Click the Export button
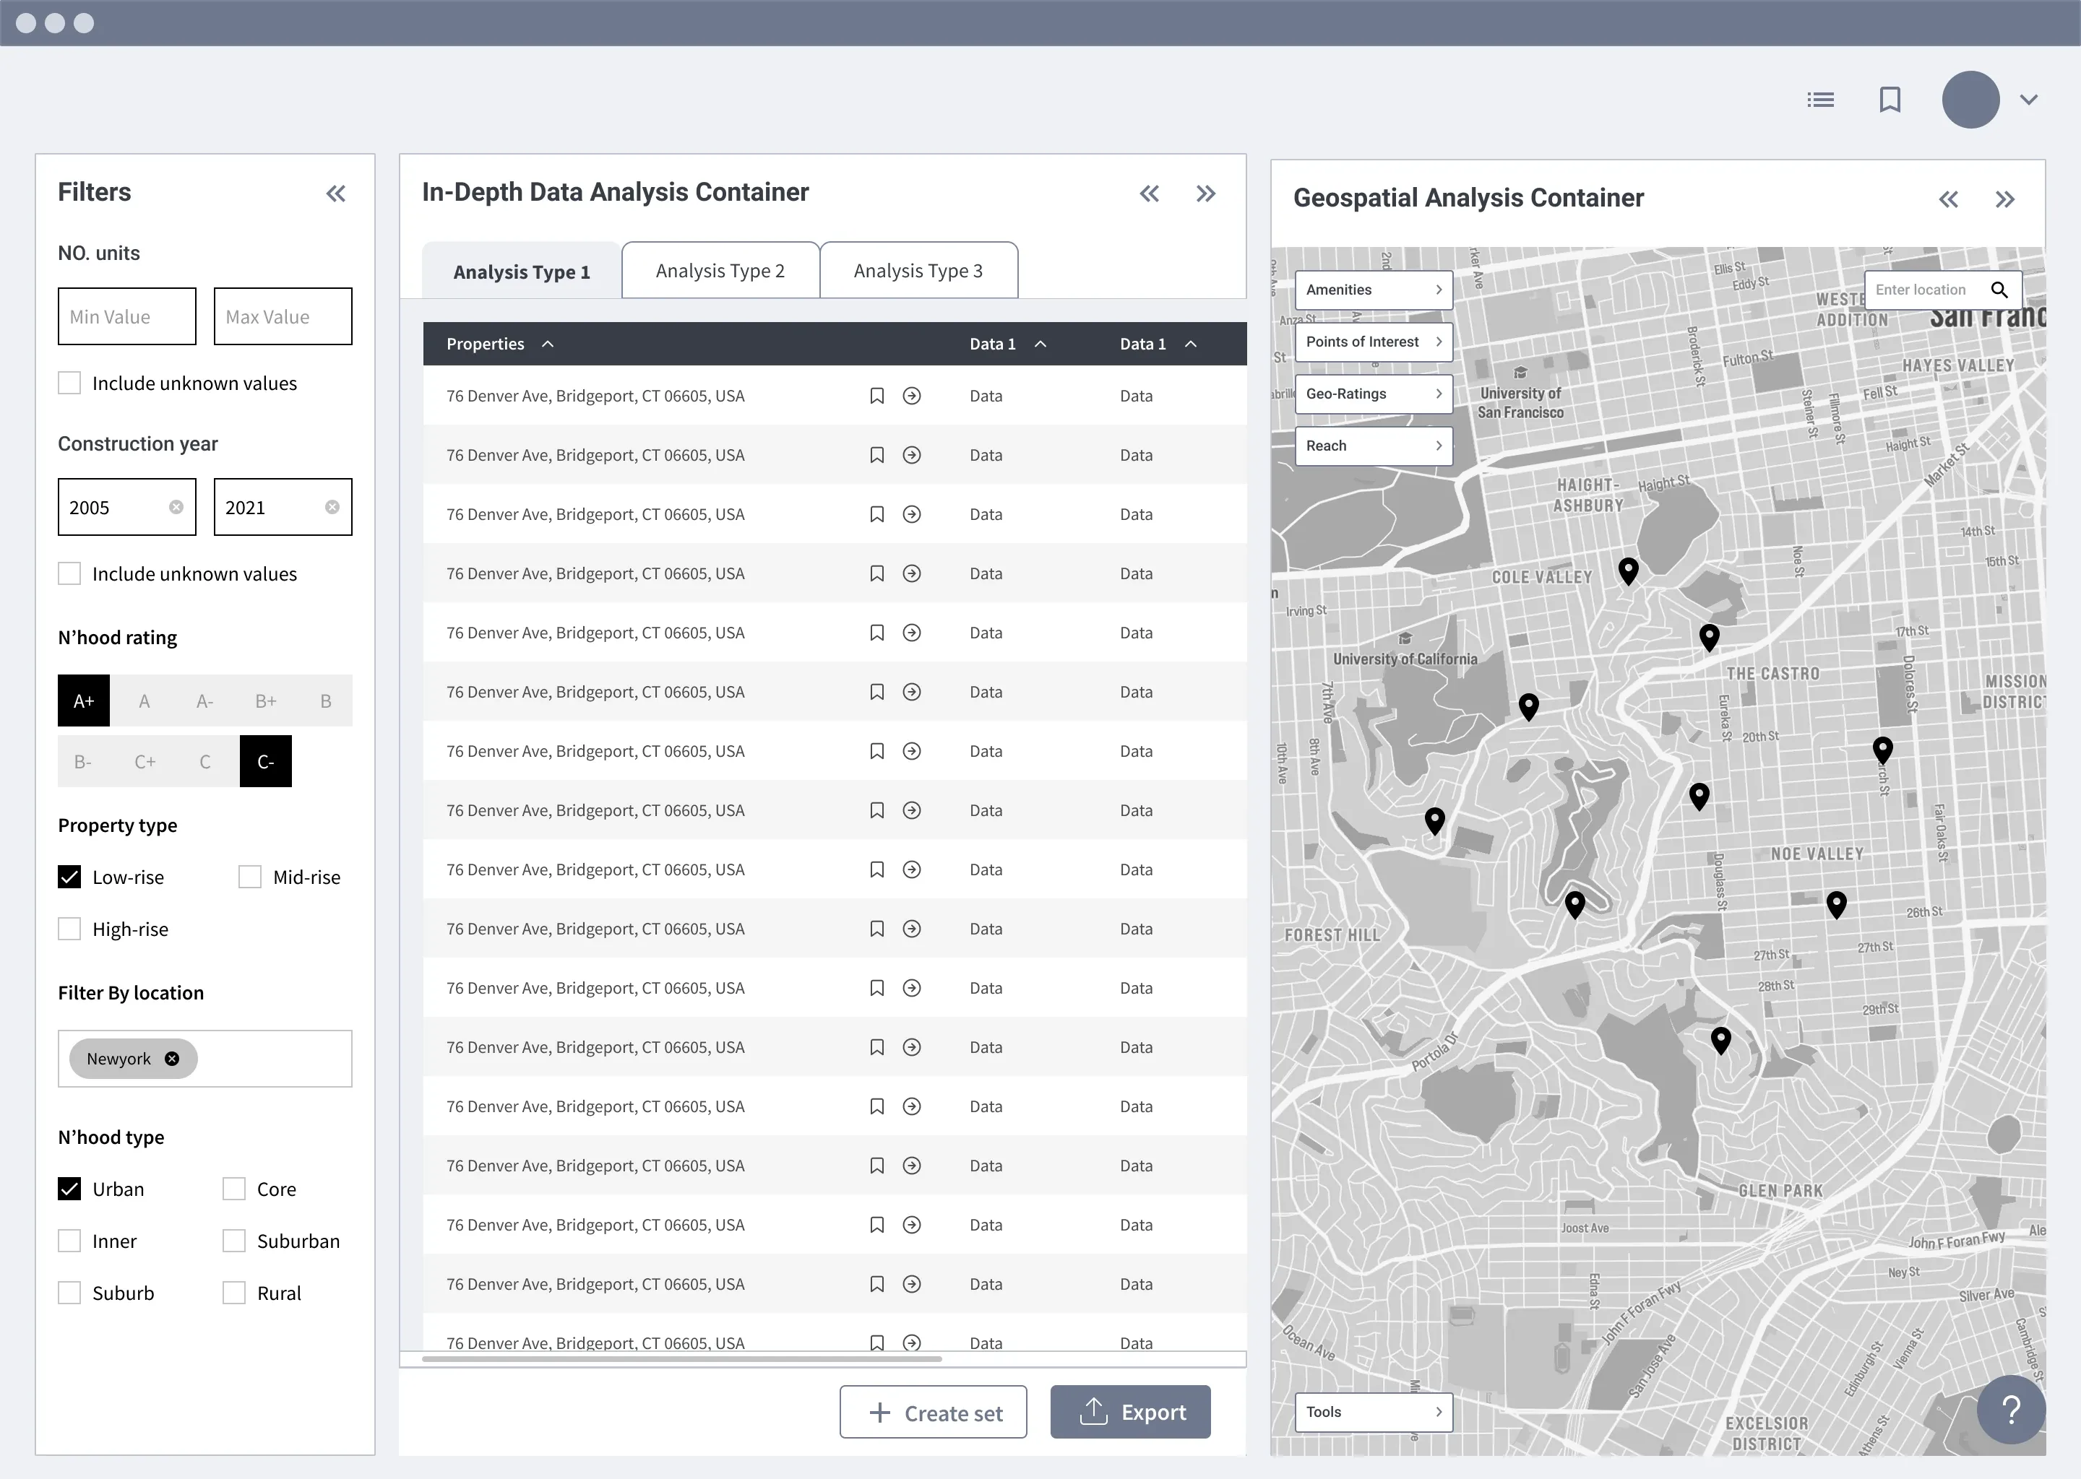The width and height of the screenshot is (2081, 1479). (1130, 1412)
